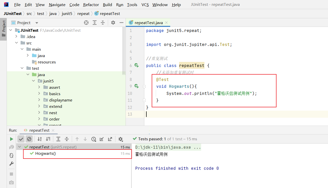Click repeat in the breadcrumb path

click(83, 14)
